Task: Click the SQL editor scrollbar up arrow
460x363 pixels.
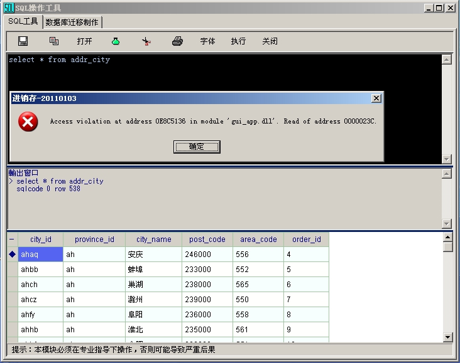Action: [447, 60]
